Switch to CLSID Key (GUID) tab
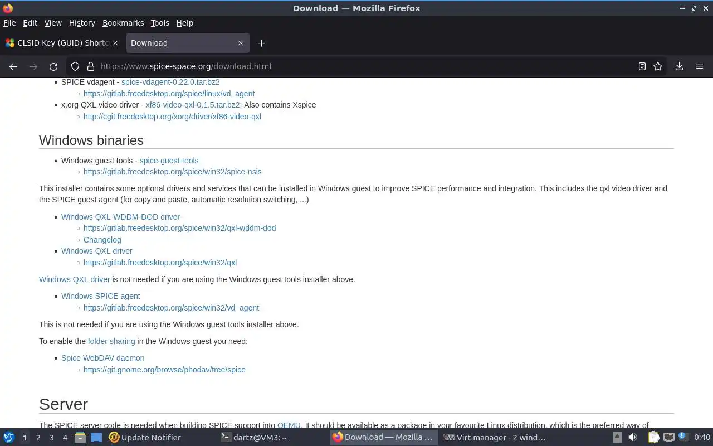This screenshot has width=713, height=446. (61, 43)
